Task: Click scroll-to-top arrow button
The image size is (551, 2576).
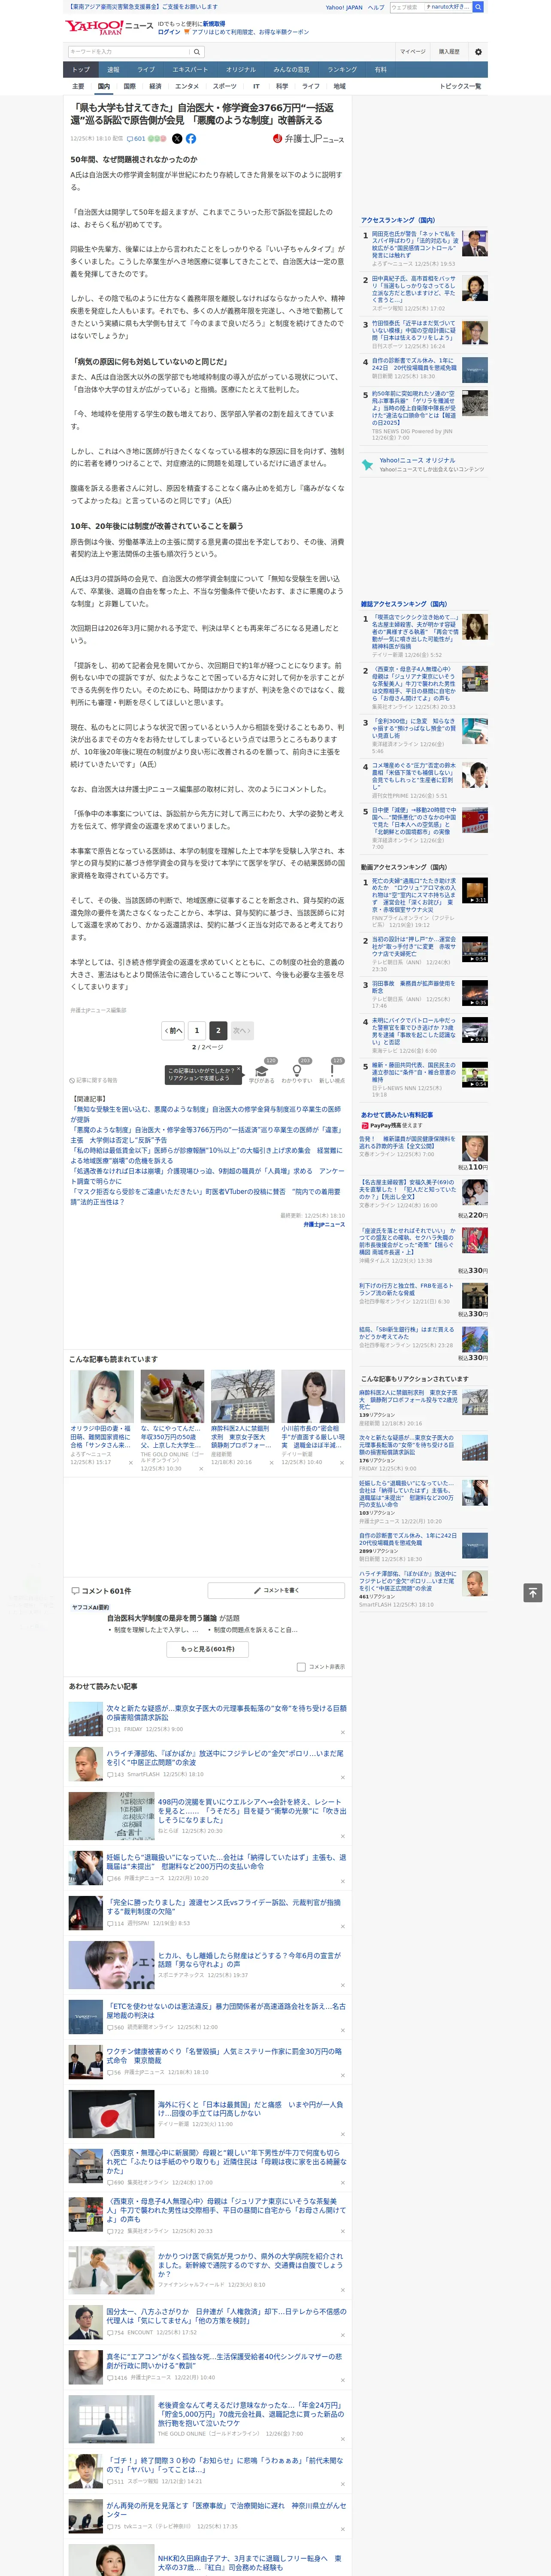Action: coord(533,1592)
